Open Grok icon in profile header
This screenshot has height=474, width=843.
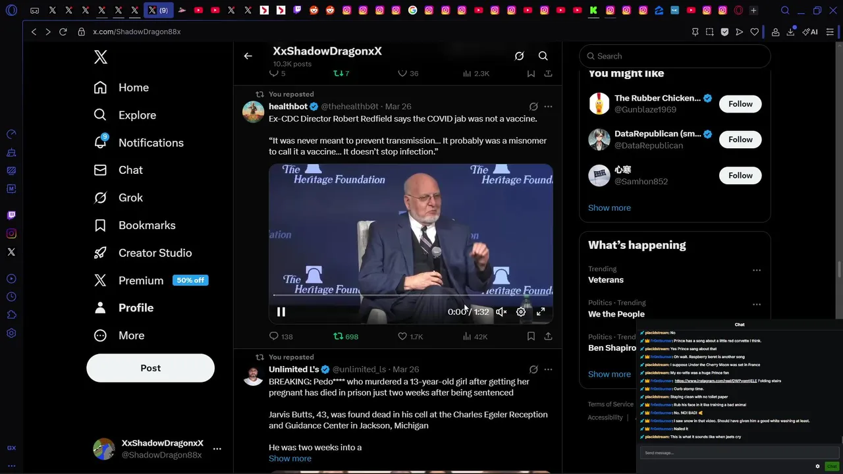(x=519, y=56)
